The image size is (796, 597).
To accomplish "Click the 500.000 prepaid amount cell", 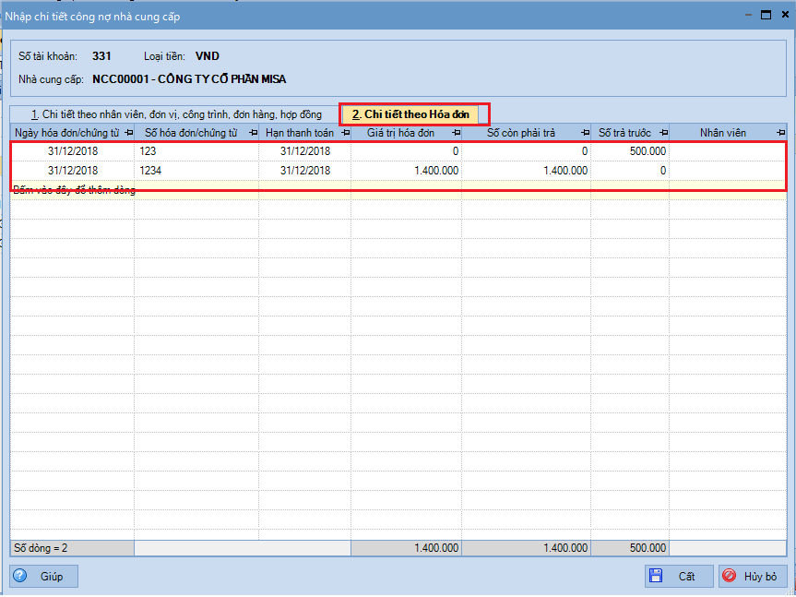I will click(630, 151).
